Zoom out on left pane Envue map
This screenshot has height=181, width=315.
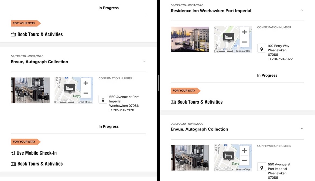pyautogui.click(x=86, y=93)
